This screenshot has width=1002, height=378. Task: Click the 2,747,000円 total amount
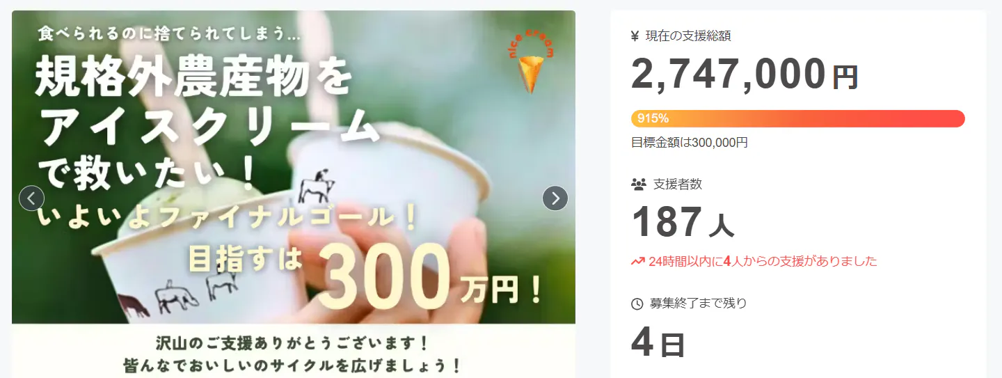pyautogui.click(x=745, y=74)
